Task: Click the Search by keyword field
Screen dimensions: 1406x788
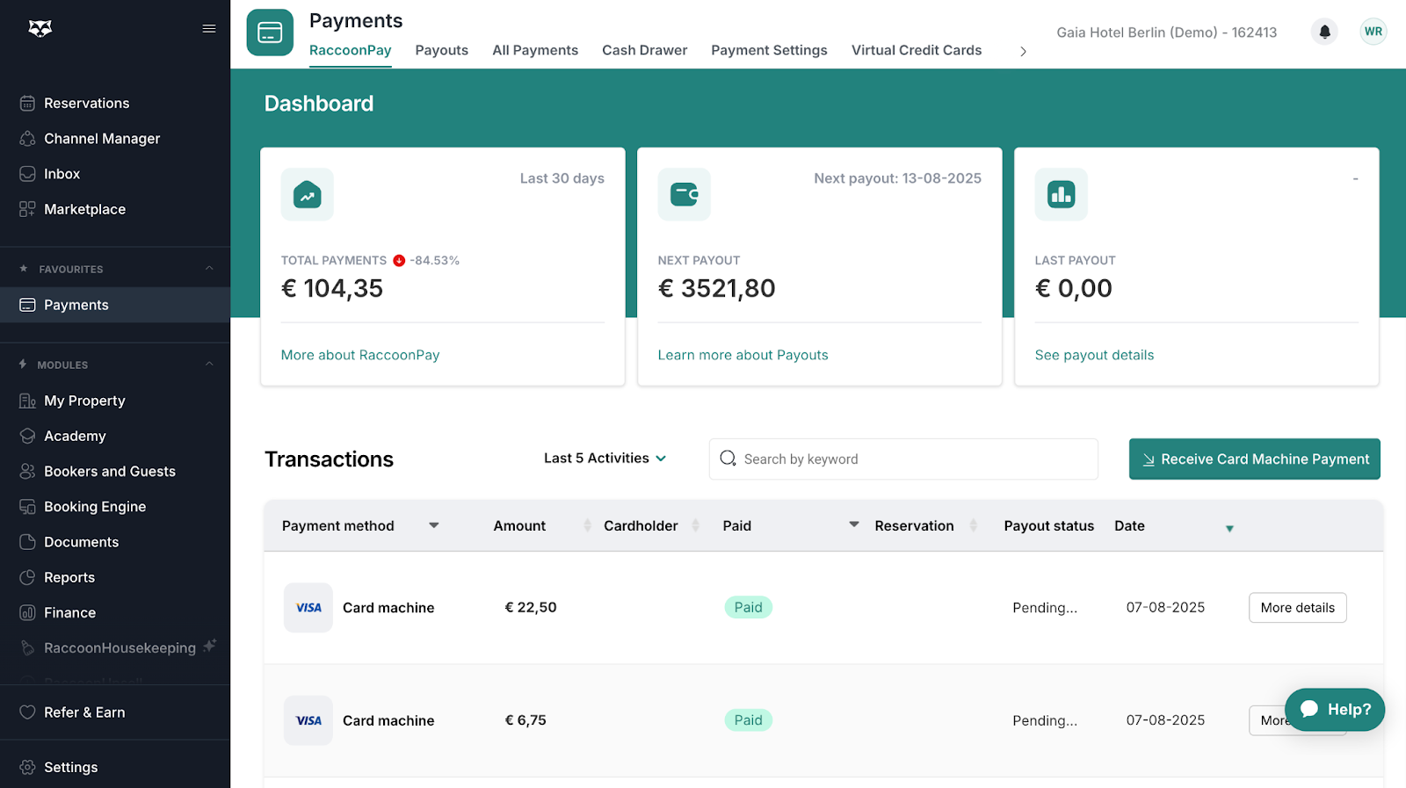Action: (903, 459)
